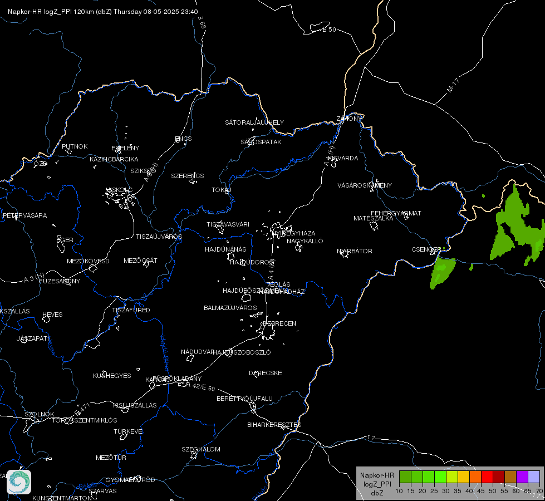The image size is (545, 501).
Task: Select the BALMAZÚJVÁROS label
Action: 230,308
